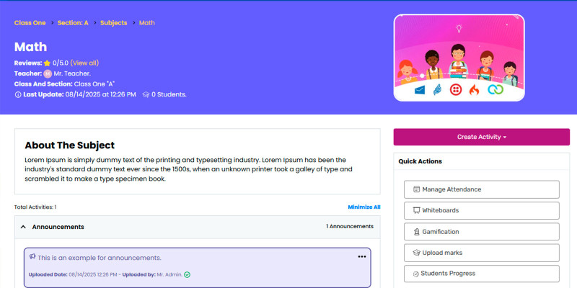Click the interlocked rings icon in the banner

click(x=494, y=90)
